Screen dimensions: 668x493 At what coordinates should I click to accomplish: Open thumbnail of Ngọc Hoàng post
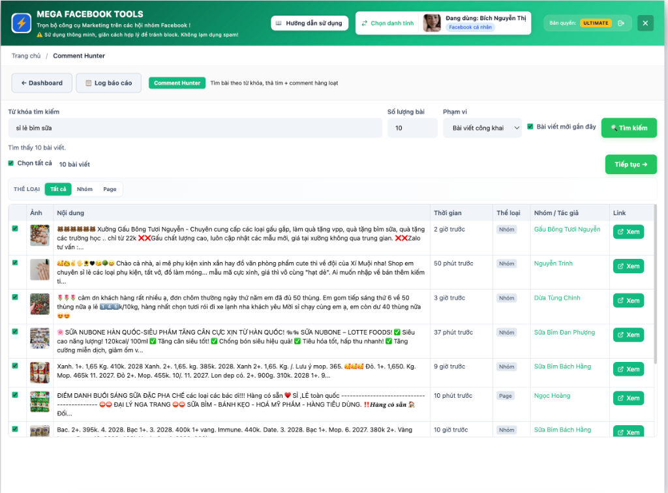pyautogui.click(x=40, y=402)
